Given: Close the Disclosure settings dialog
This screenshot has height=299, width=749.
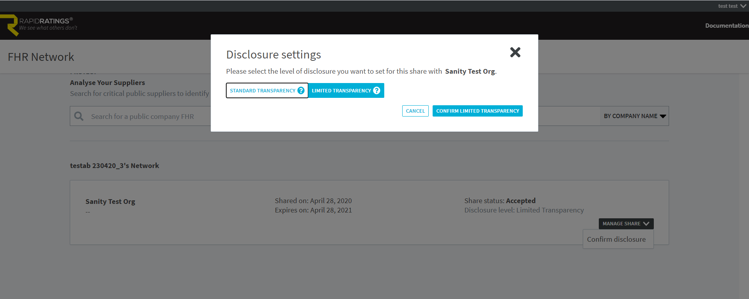Looking at the screenshot, I should coord(515,52).
